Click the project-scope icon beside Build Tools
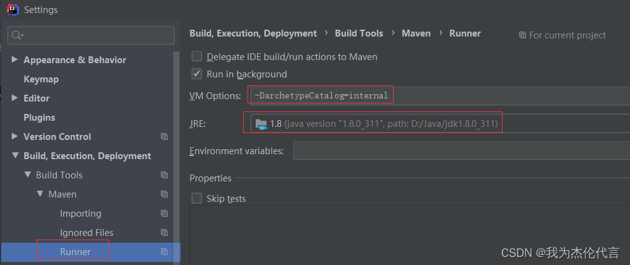The image size is (630, 265). click(164, 175)
